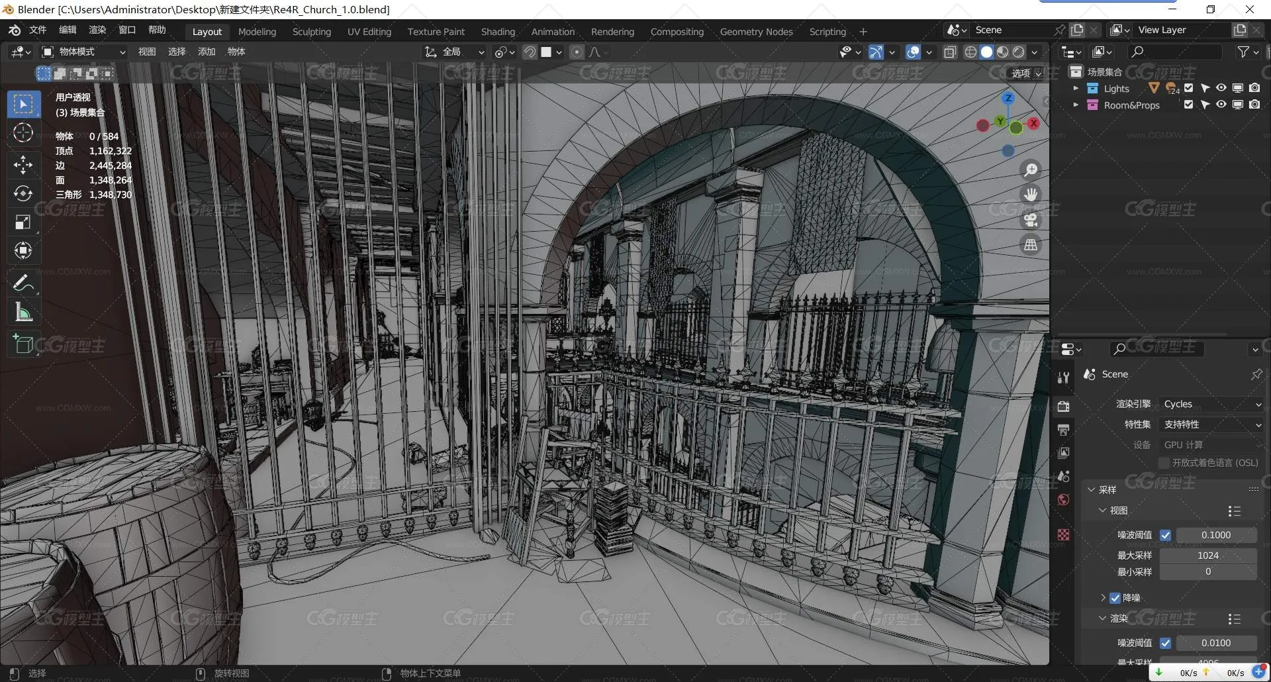Open the 渲染 Render menu in the top bar
1271x682 pixels.
[97, 30]
